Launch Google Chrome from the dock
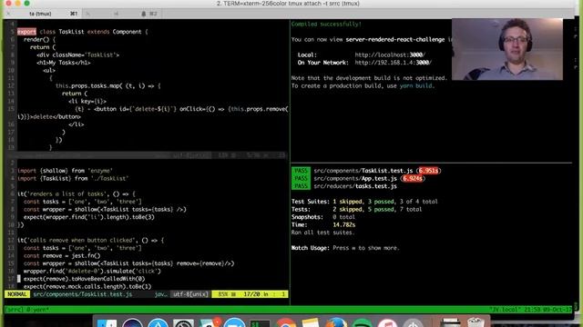This screenshot has height=327, width=583. [x=285, y=323]
